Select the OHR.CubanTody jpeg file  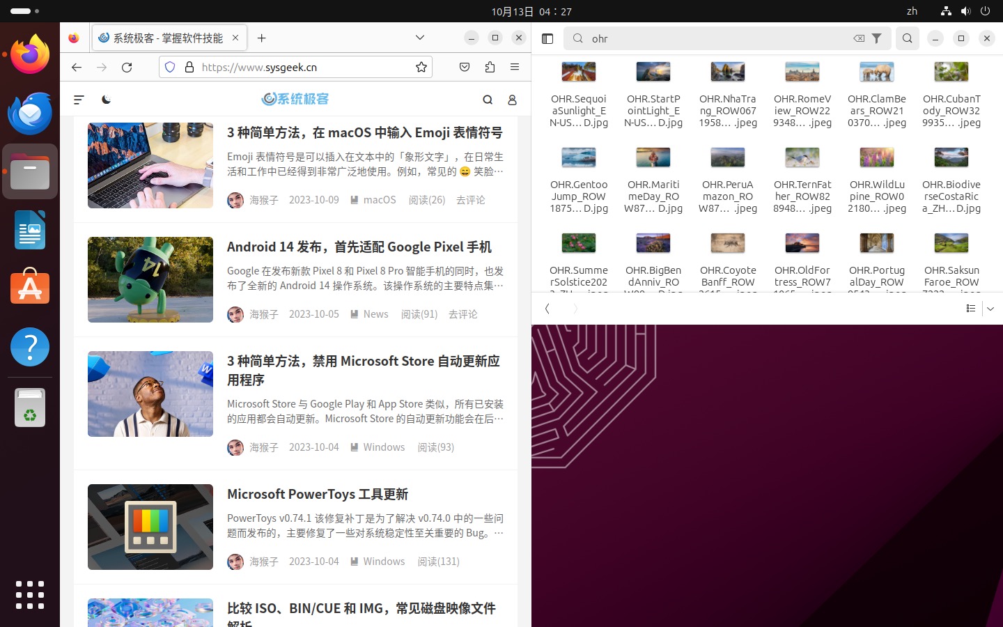point(951,94)
